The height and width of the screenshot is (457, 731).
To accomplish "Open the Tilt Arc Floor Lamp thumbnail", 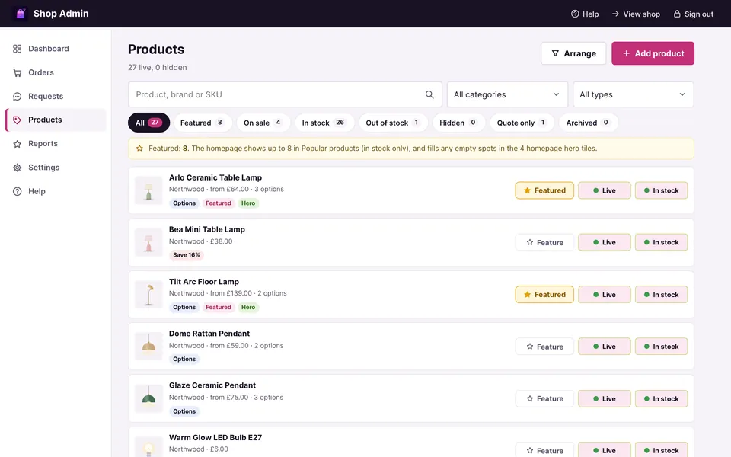I will point(148,294).
